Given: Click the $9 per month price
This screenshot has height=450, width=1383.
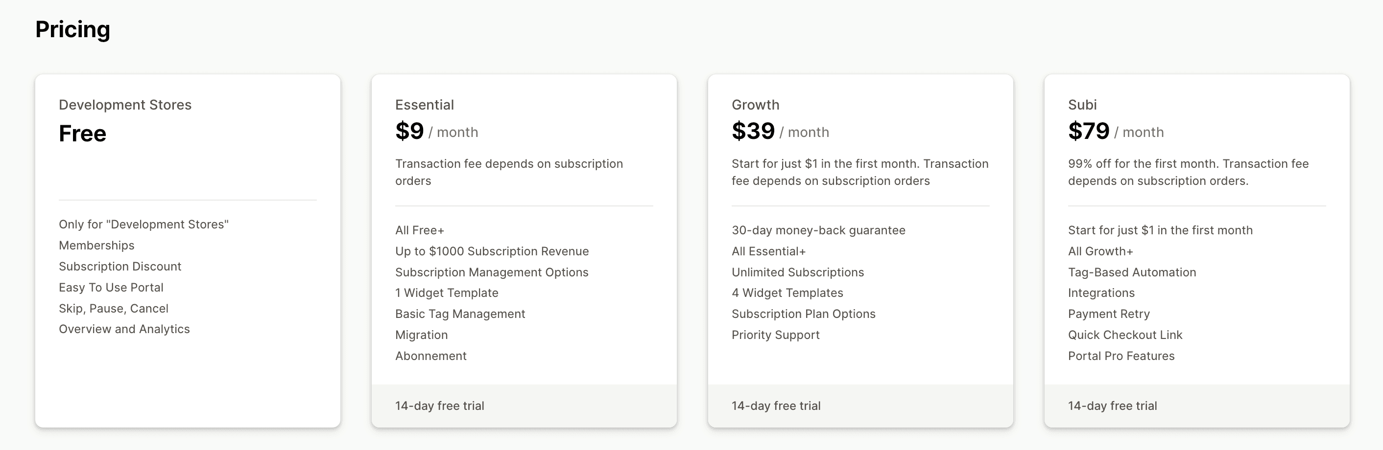Looking at the screenshot, I should click(x=436, y=132).
